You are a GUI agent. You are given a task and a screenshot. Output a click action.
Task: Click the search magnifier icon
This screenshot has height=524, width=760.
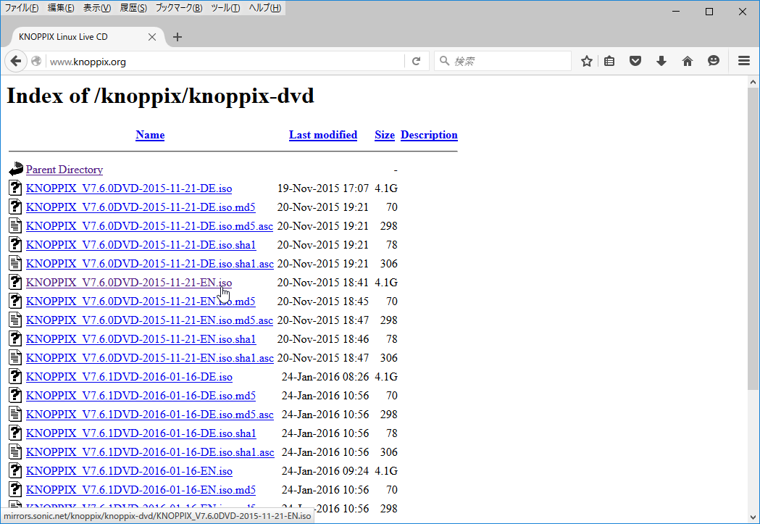coord(444,61)
